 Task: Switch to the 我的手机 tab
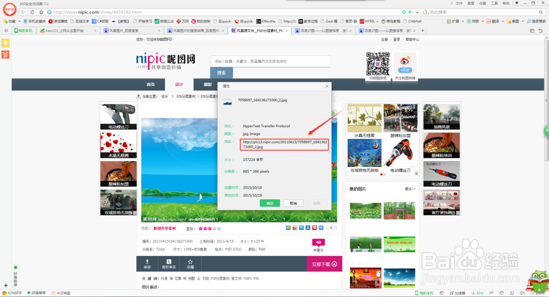click(24, 31)
